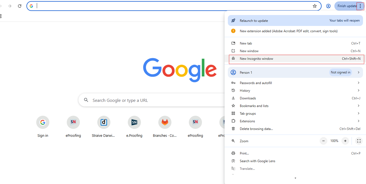Click the reload page icon

[20, 6]
